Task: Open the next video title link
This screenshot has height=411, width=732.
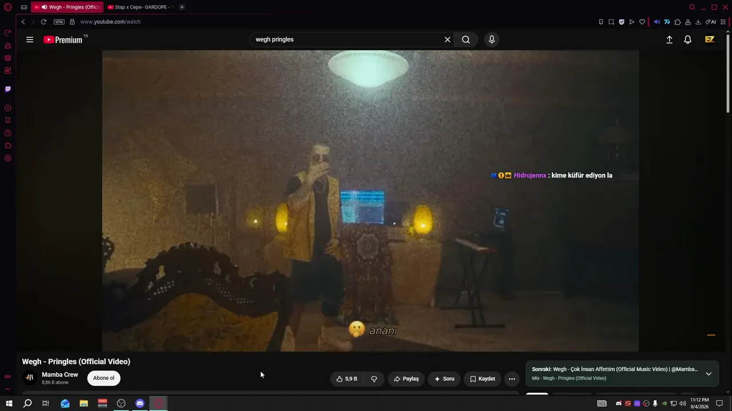Action: pos(615,369)
